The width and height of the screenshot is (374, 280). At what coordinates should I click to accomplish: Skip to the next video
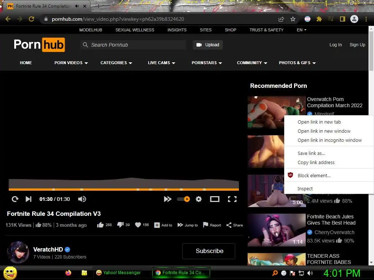(x=28, y=199)
